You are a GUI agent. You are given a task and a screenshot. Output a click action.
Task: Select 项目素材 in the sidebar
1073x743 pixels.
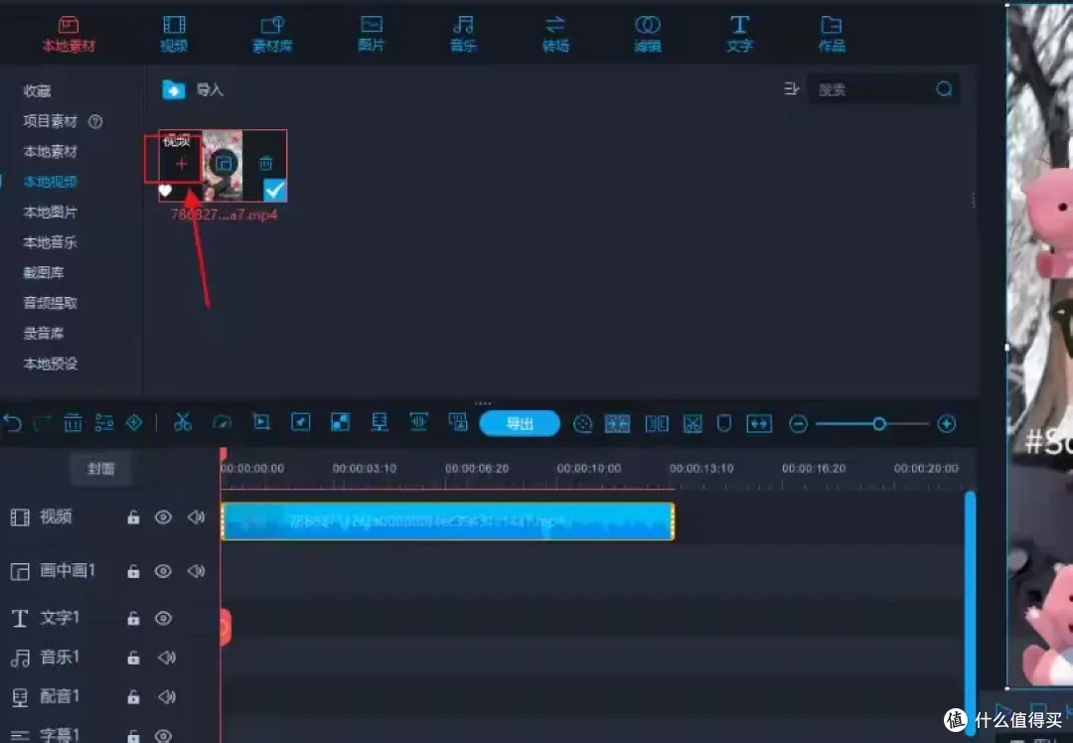pos(50,121)
